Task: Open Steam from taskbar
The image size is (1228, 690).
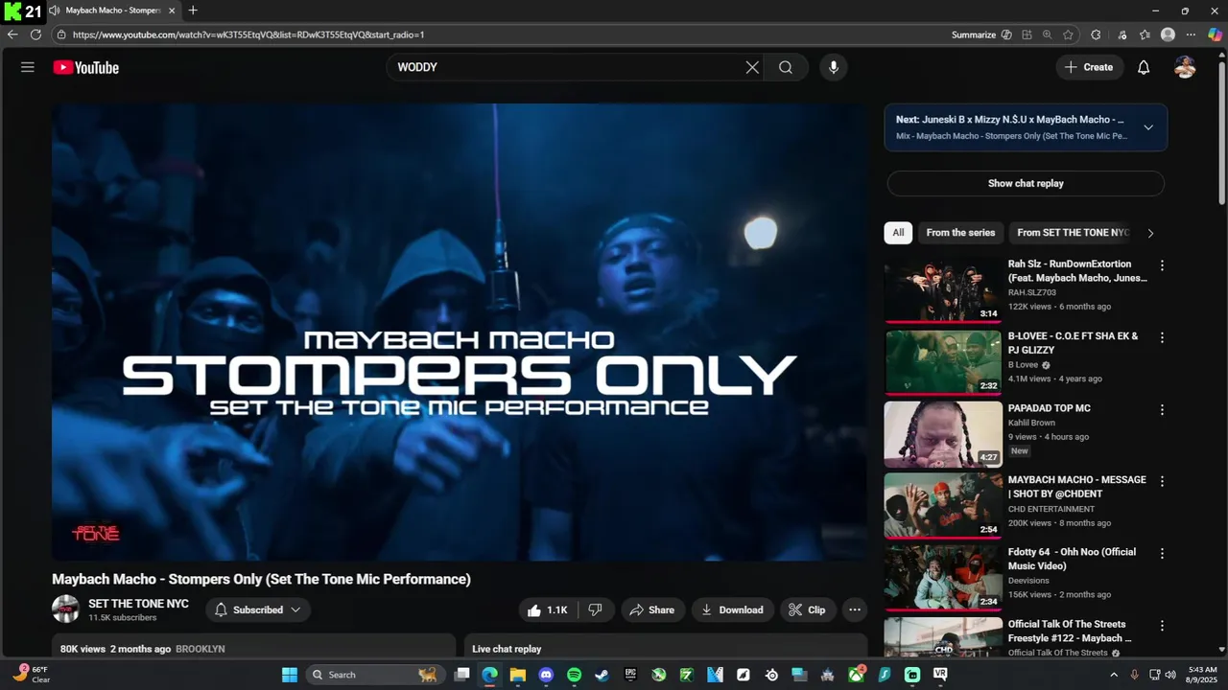Action: [602, 675]
